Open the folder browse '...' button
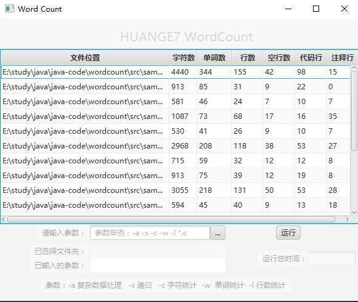 coord(218,233)
